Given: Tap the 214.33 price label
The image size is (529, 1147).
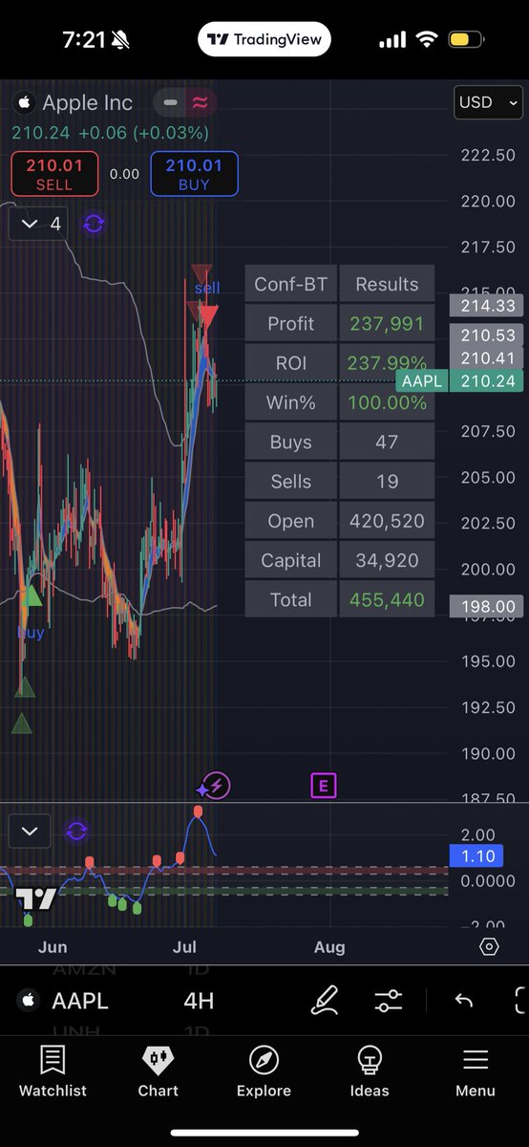Looking at the screenshot, I should pos(488,305).
